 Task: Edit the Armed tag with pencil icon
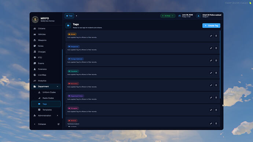coord(211,36)
